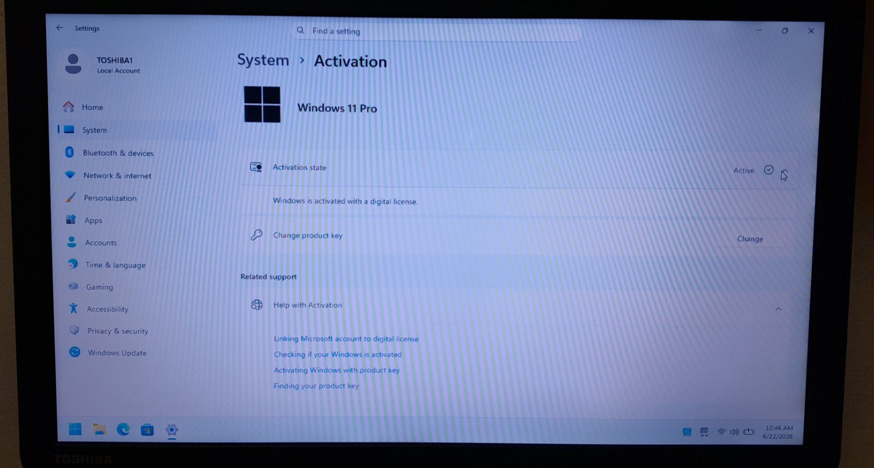Open Linking Microsoft account to digital license
The width and height of the screenshot is (874, 468).
[x=346, y=338]
